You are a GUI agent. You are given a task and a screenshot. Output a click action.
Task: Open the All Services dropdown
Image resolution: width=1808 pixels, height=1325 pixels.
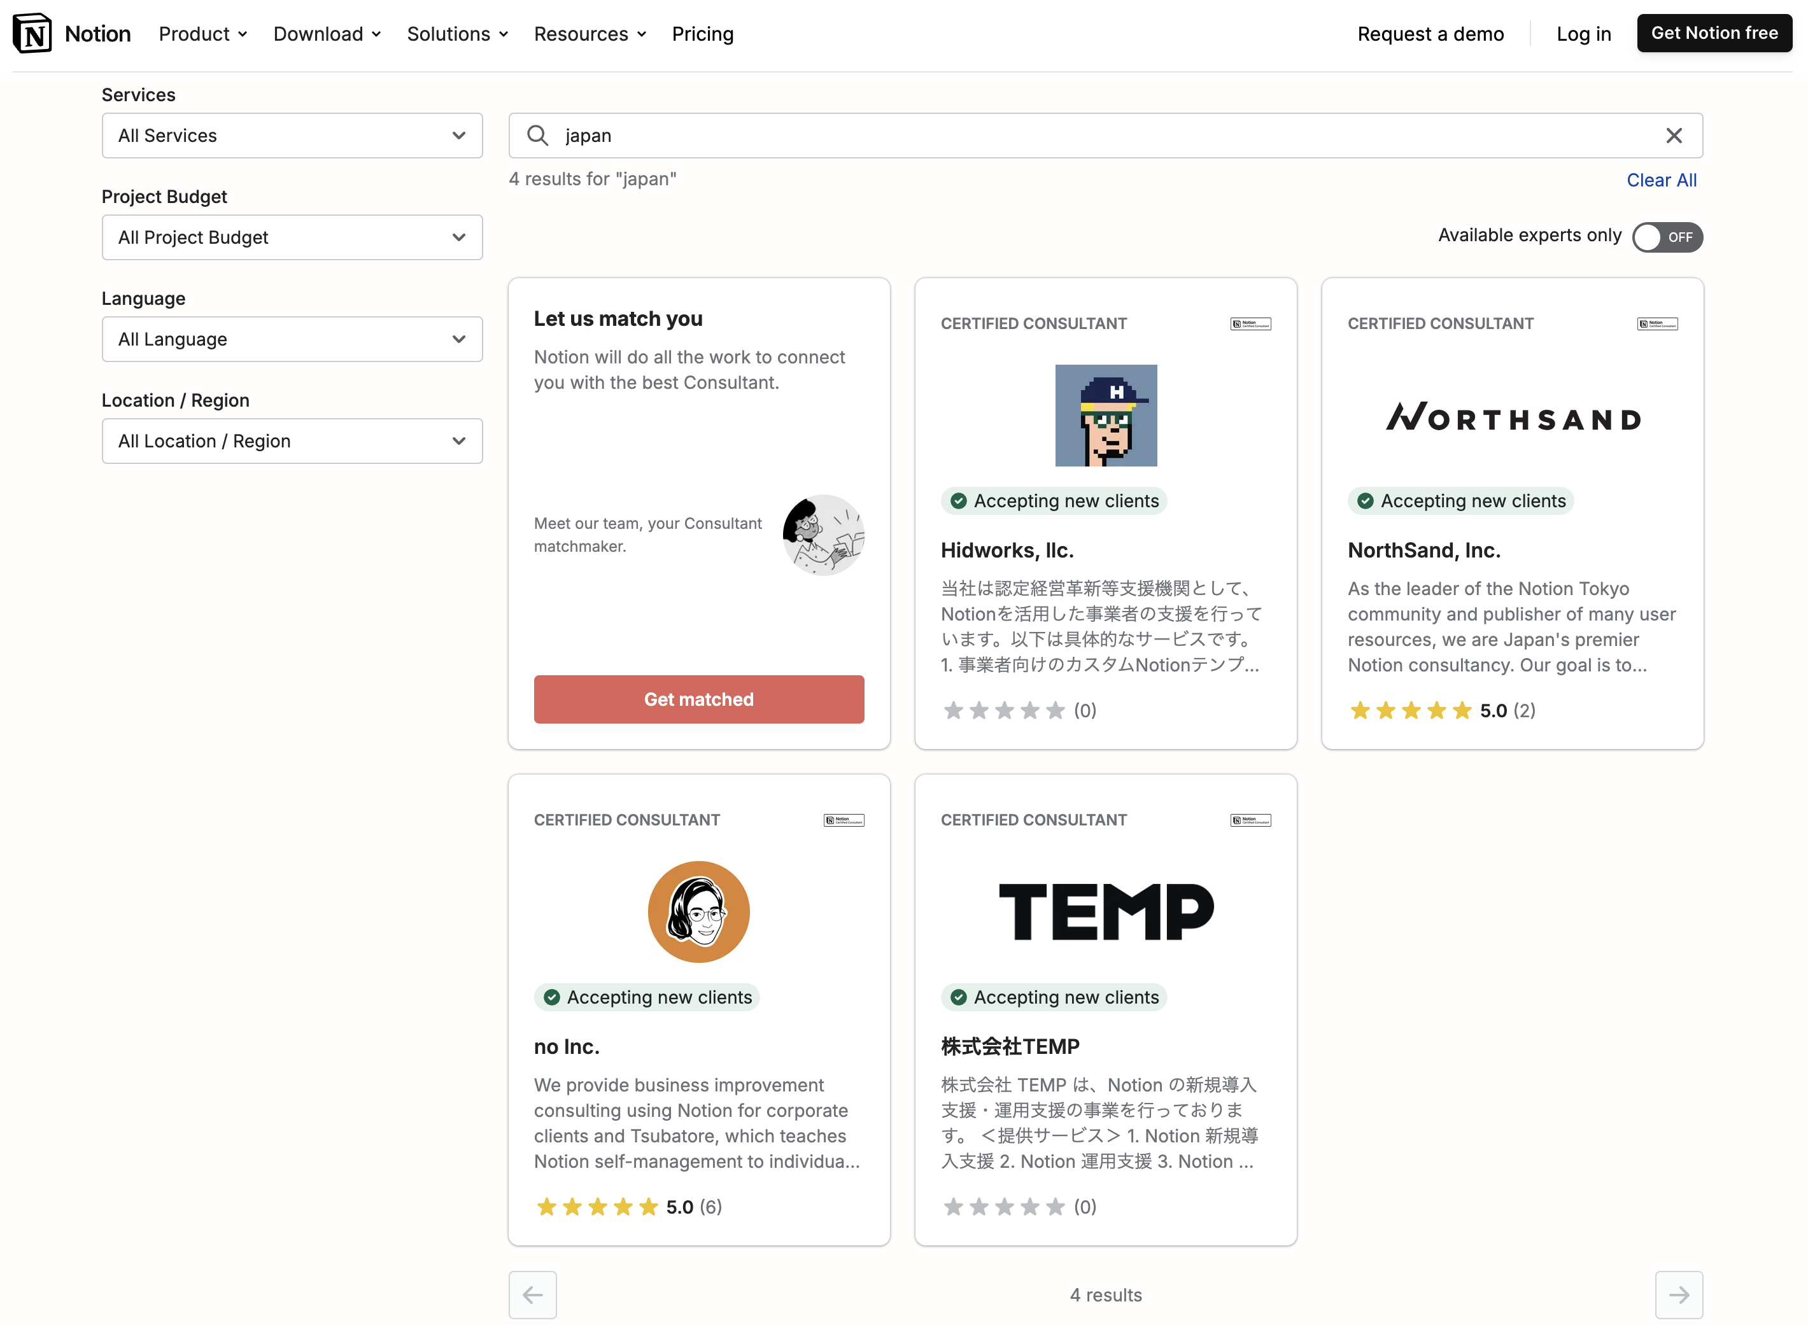(x=292, y=136)
